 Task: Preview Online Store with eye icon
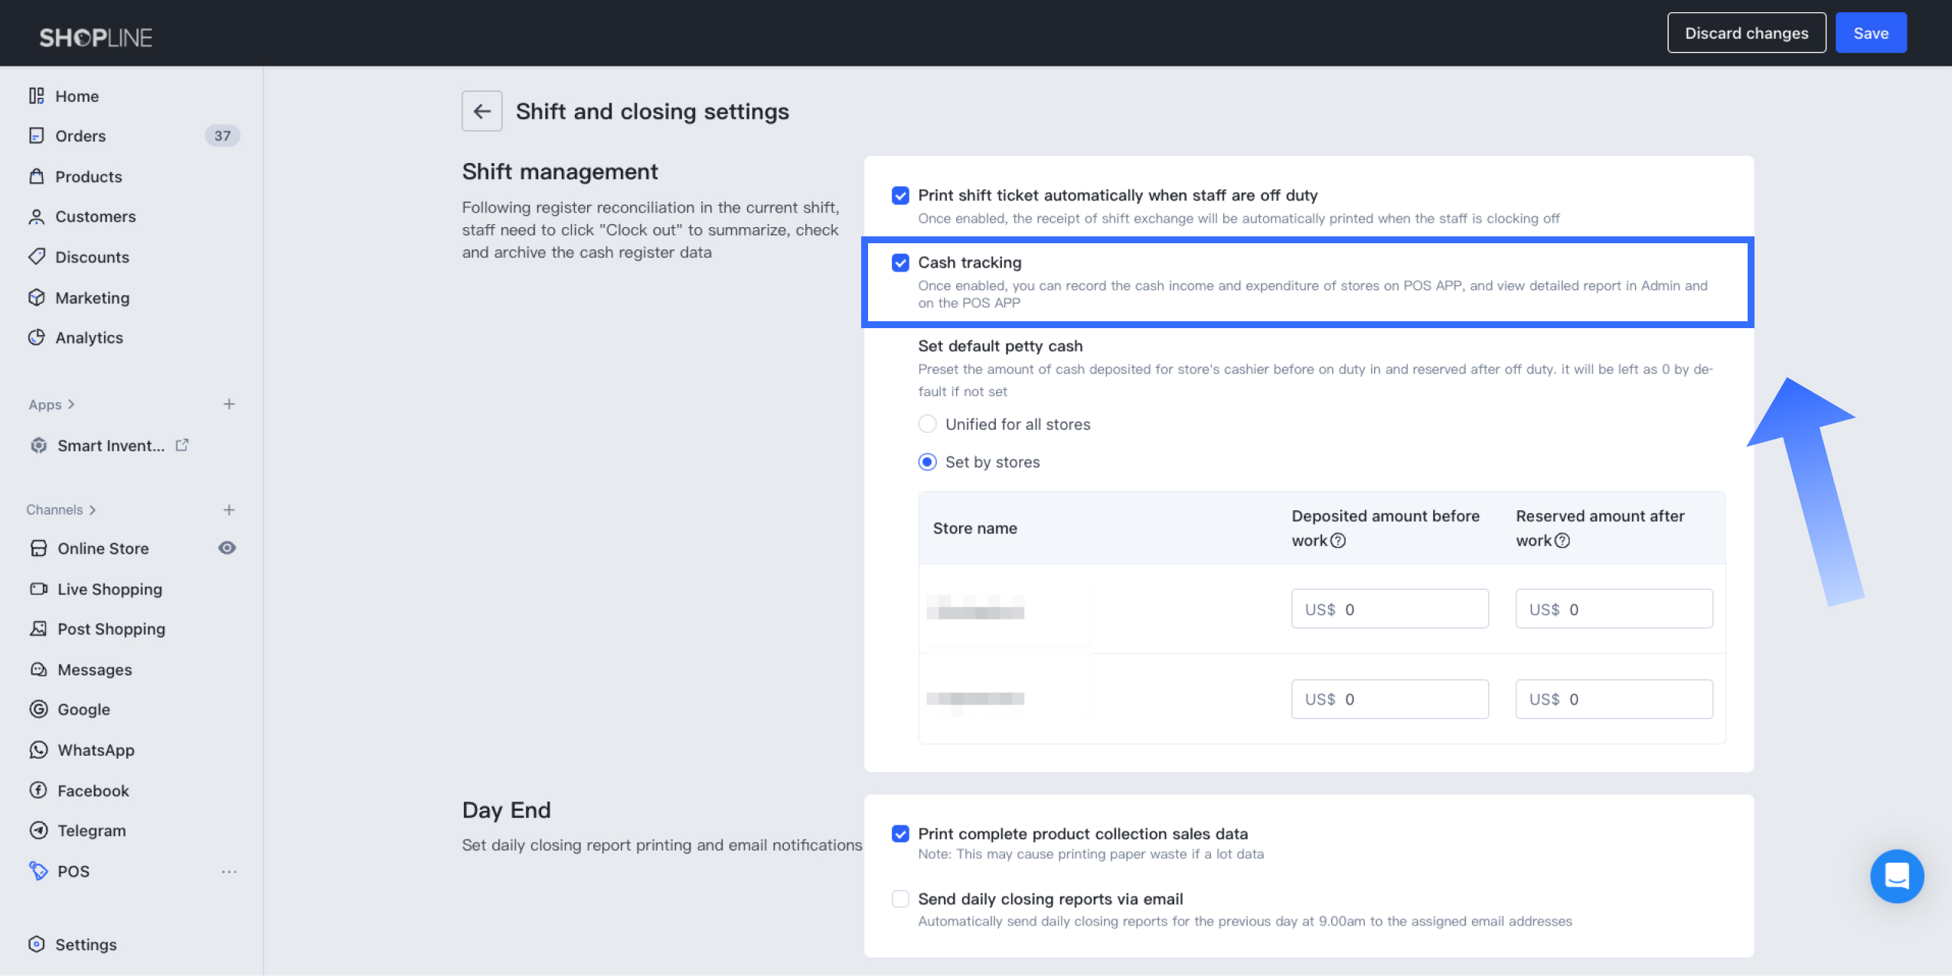coord(227,548)
